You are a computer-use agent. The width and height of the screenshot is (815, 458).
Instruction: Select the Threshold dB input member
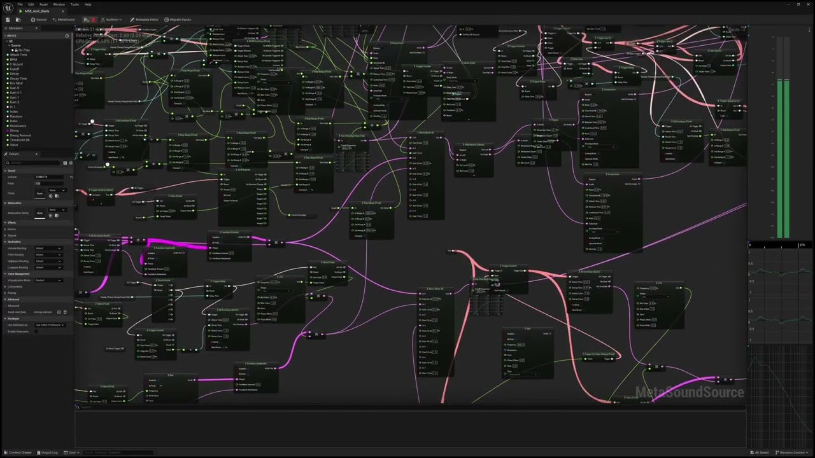click(20, 140)
